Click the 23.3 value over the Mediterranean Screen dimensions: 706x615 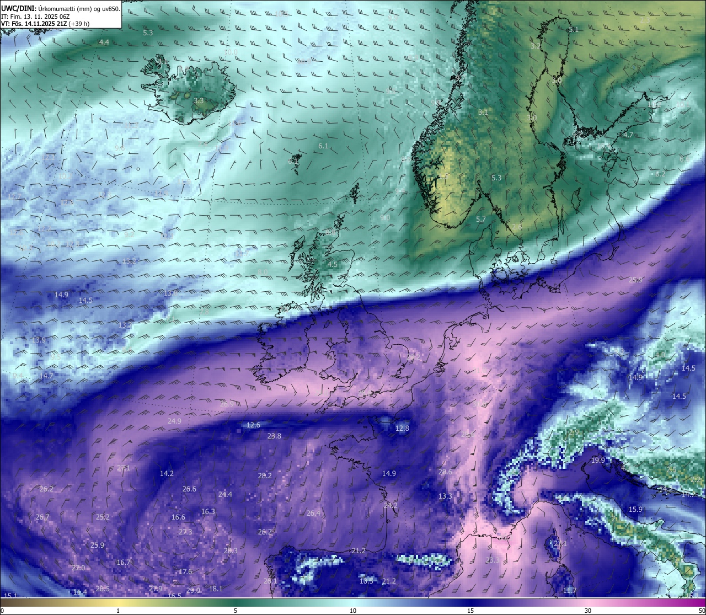pyautogui.click(x=493, y=560)
